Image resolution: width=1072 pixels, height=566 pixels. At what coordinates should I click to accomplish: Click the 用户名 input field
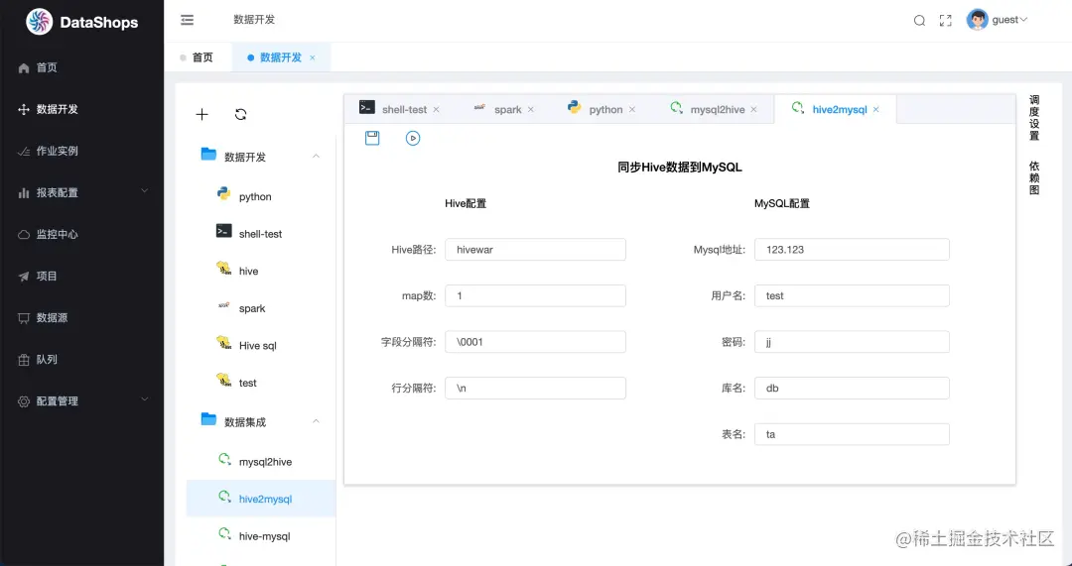pyautogui.click(x=852, y=295)
